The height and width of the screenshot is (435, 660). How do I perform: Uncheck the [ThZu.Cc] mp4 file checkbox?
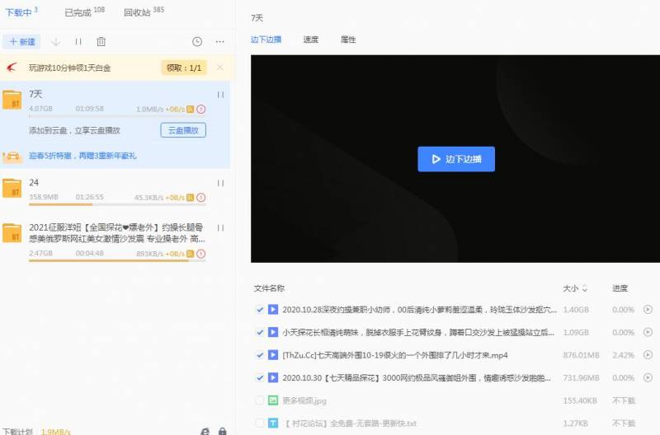pyautogui.click(x=261, y=355)
